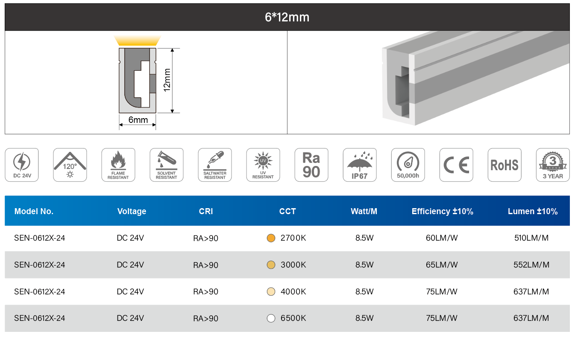The image size is (575, 337).
Task: Select the 6500K white color swatch
Action: 271,318
